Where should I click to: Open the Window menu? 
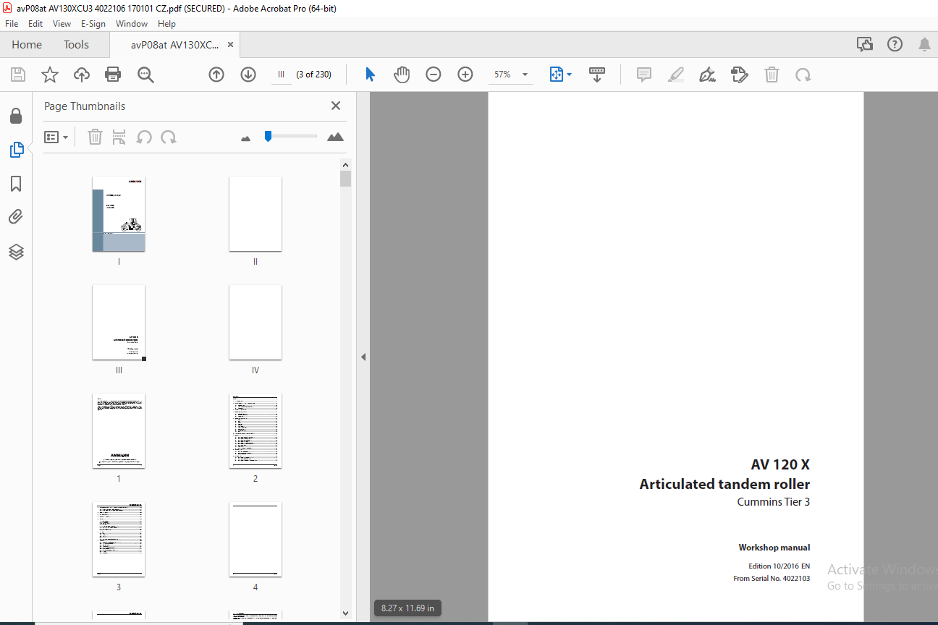click(132, 24)
